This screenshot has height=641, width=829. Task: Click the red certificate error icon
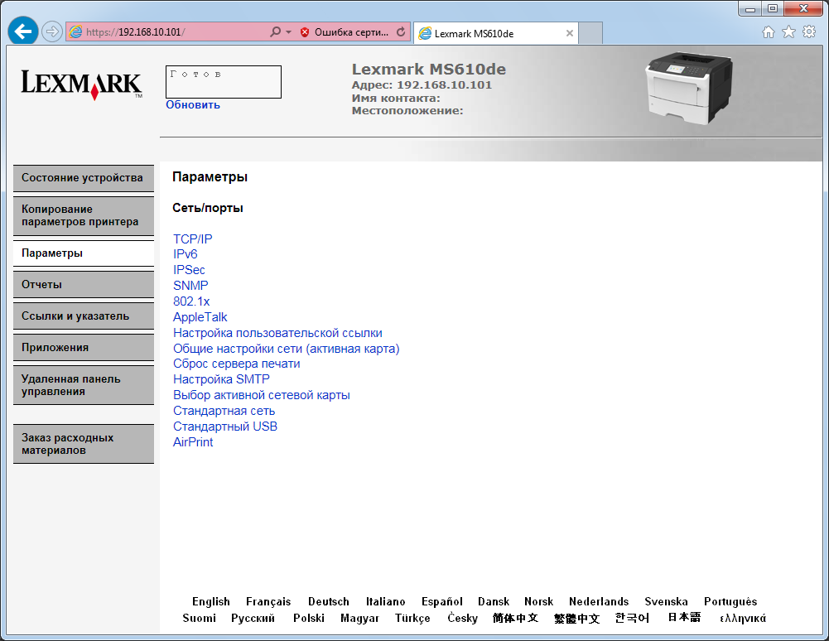(x=305, y=32)
